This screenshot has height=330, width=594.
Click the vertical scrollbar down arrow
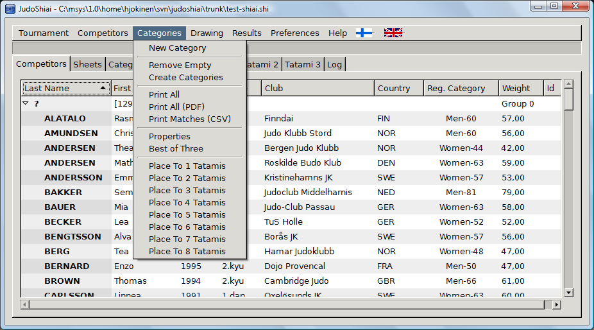click(568, 292)
